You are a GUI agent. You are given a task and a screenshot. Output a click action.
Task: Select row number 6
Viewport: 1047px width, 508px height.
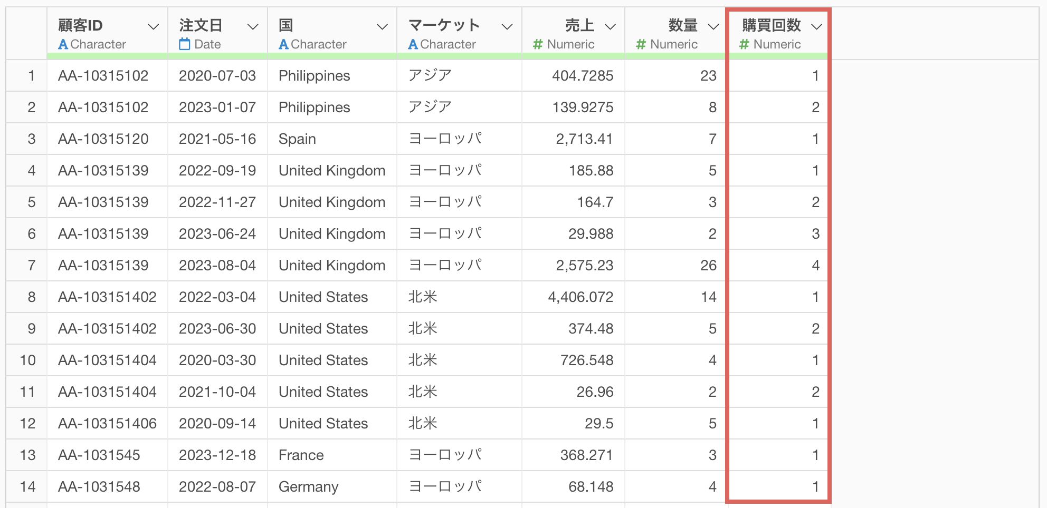[x=32, y=234]
